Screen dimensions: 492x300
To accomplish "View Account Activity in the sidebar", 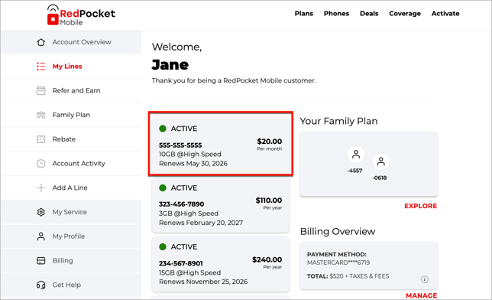I will 71,164.
